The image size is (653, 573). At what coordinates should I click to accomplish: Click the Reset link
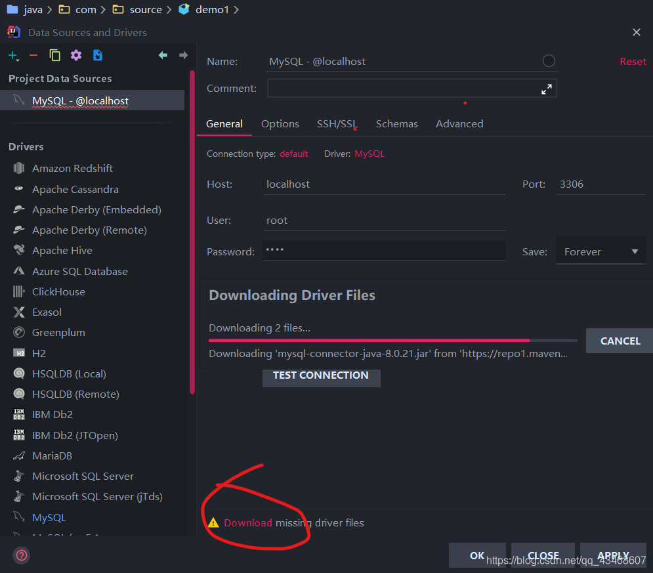coord(633,61)
